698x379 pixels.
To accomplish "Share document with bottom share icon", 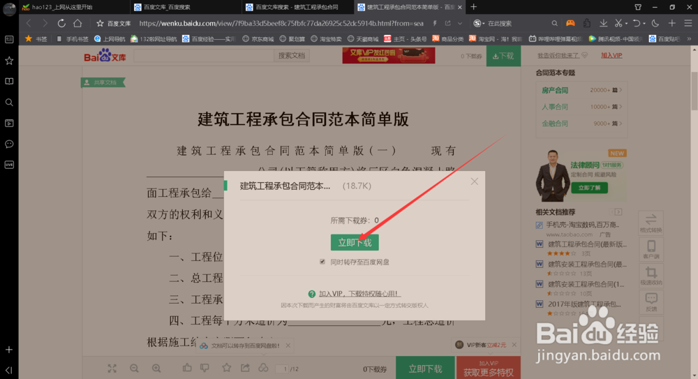I will click(245, 368).
